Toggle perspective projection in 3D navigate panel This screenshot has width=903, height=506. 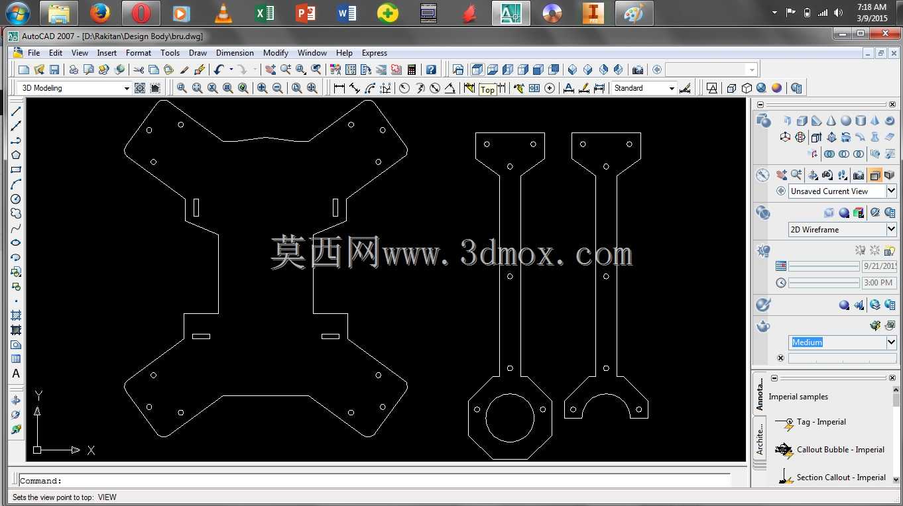(889, 175)
